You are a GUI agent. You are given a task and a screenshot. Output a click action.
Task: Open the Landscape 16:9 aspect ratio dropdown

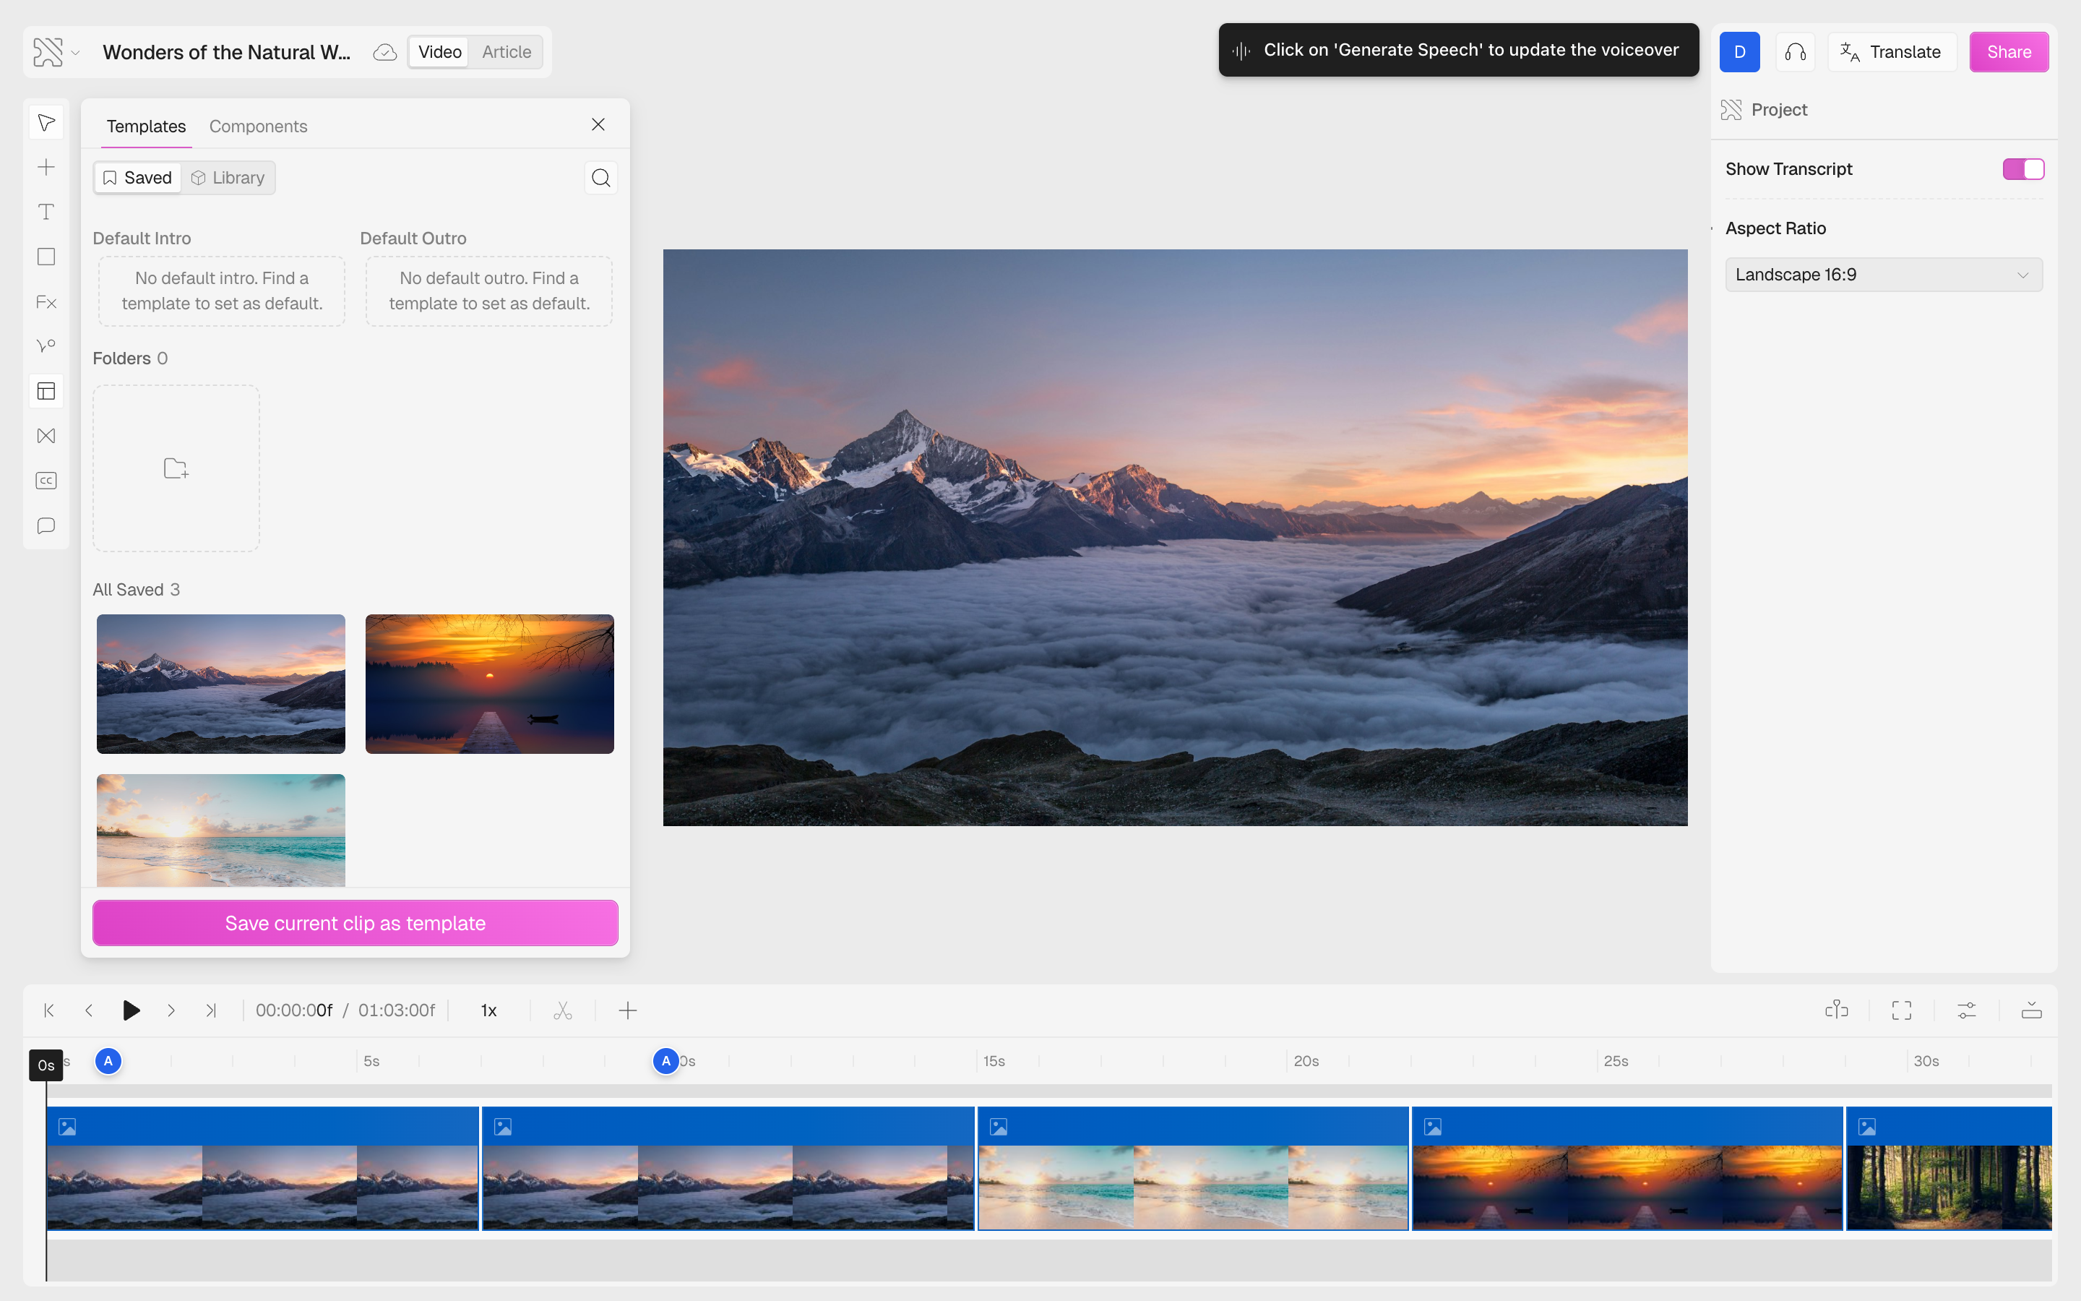click(1883, 275)
